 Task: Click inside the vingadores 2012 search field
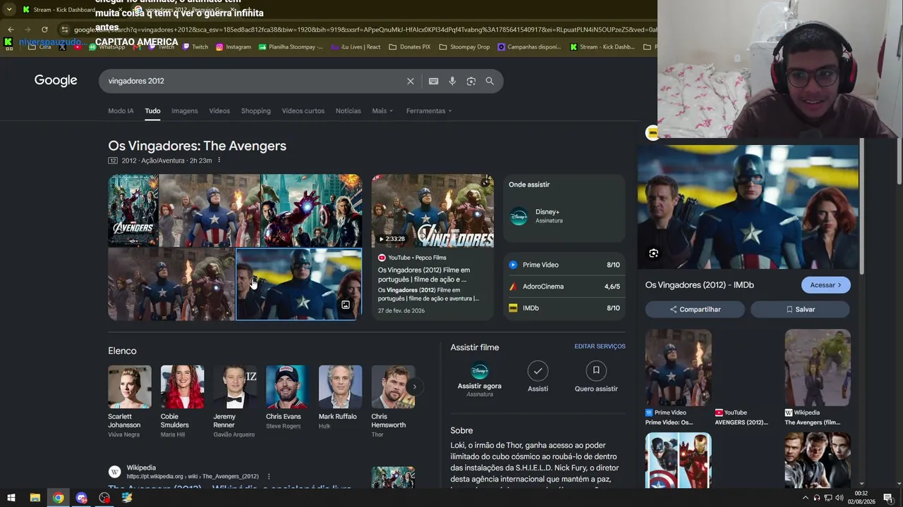click(254, 81)
